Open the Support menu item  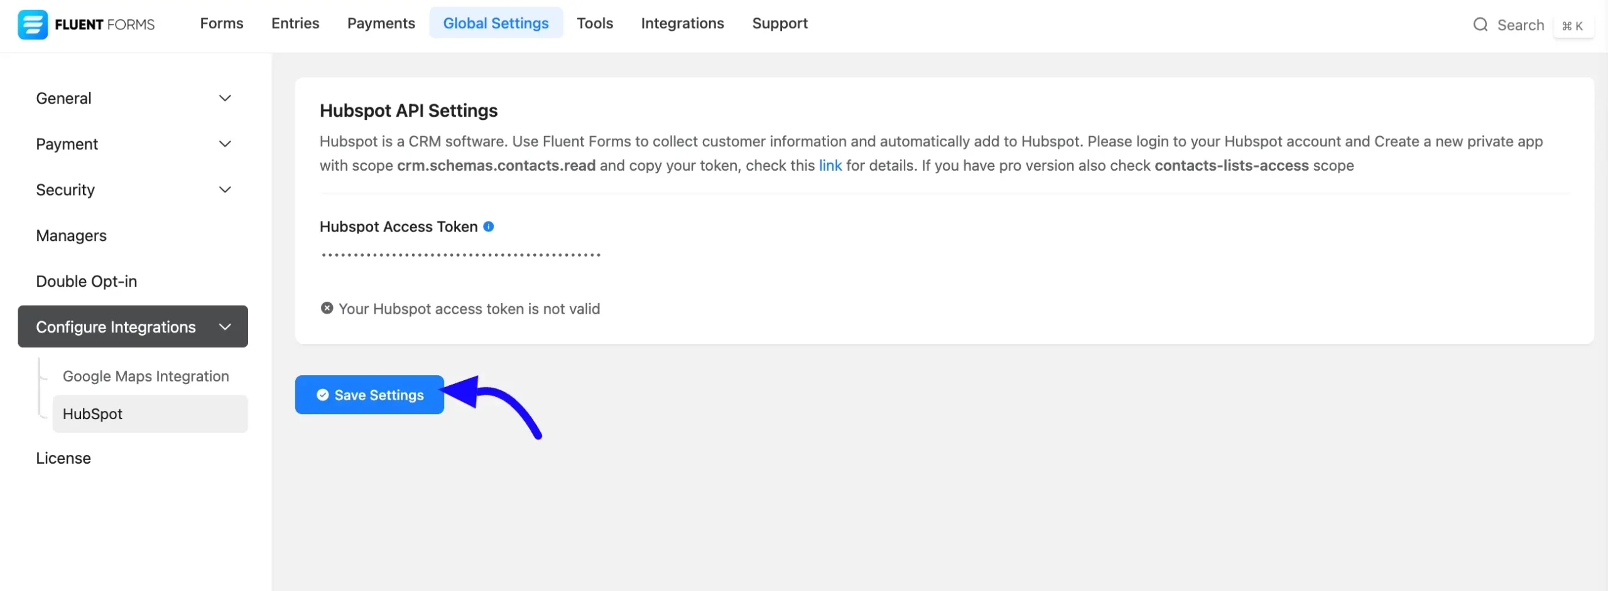pyautogui.click(x=780, y=23)
